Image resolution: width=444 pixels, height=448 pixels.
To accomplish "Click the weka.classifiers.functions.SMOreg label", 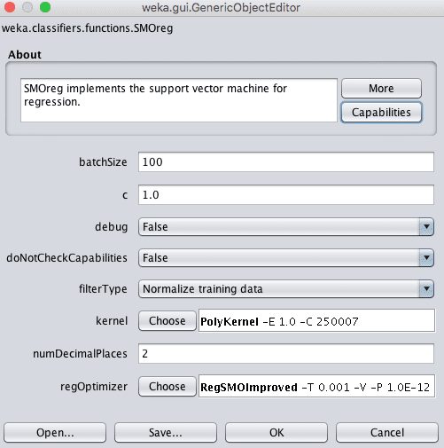I will point(88,28).
